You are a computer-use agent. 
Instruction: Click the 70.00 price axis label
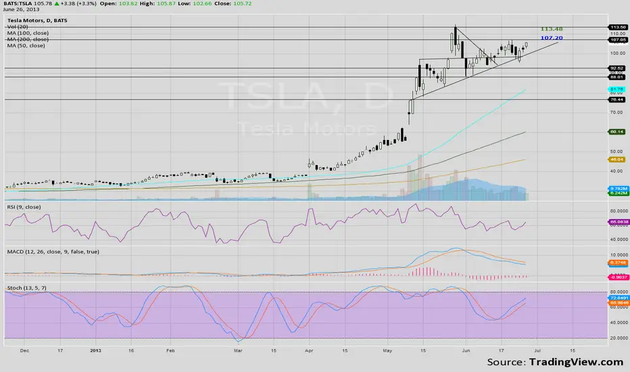[x=616, y=112]
